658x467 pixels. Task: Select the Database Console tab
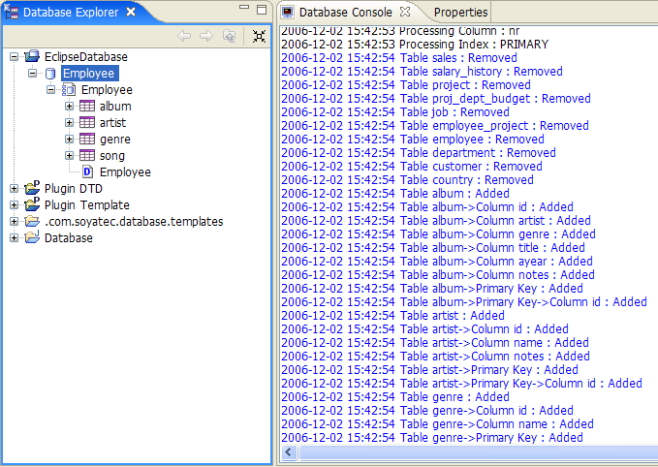[x=344, y=13]
